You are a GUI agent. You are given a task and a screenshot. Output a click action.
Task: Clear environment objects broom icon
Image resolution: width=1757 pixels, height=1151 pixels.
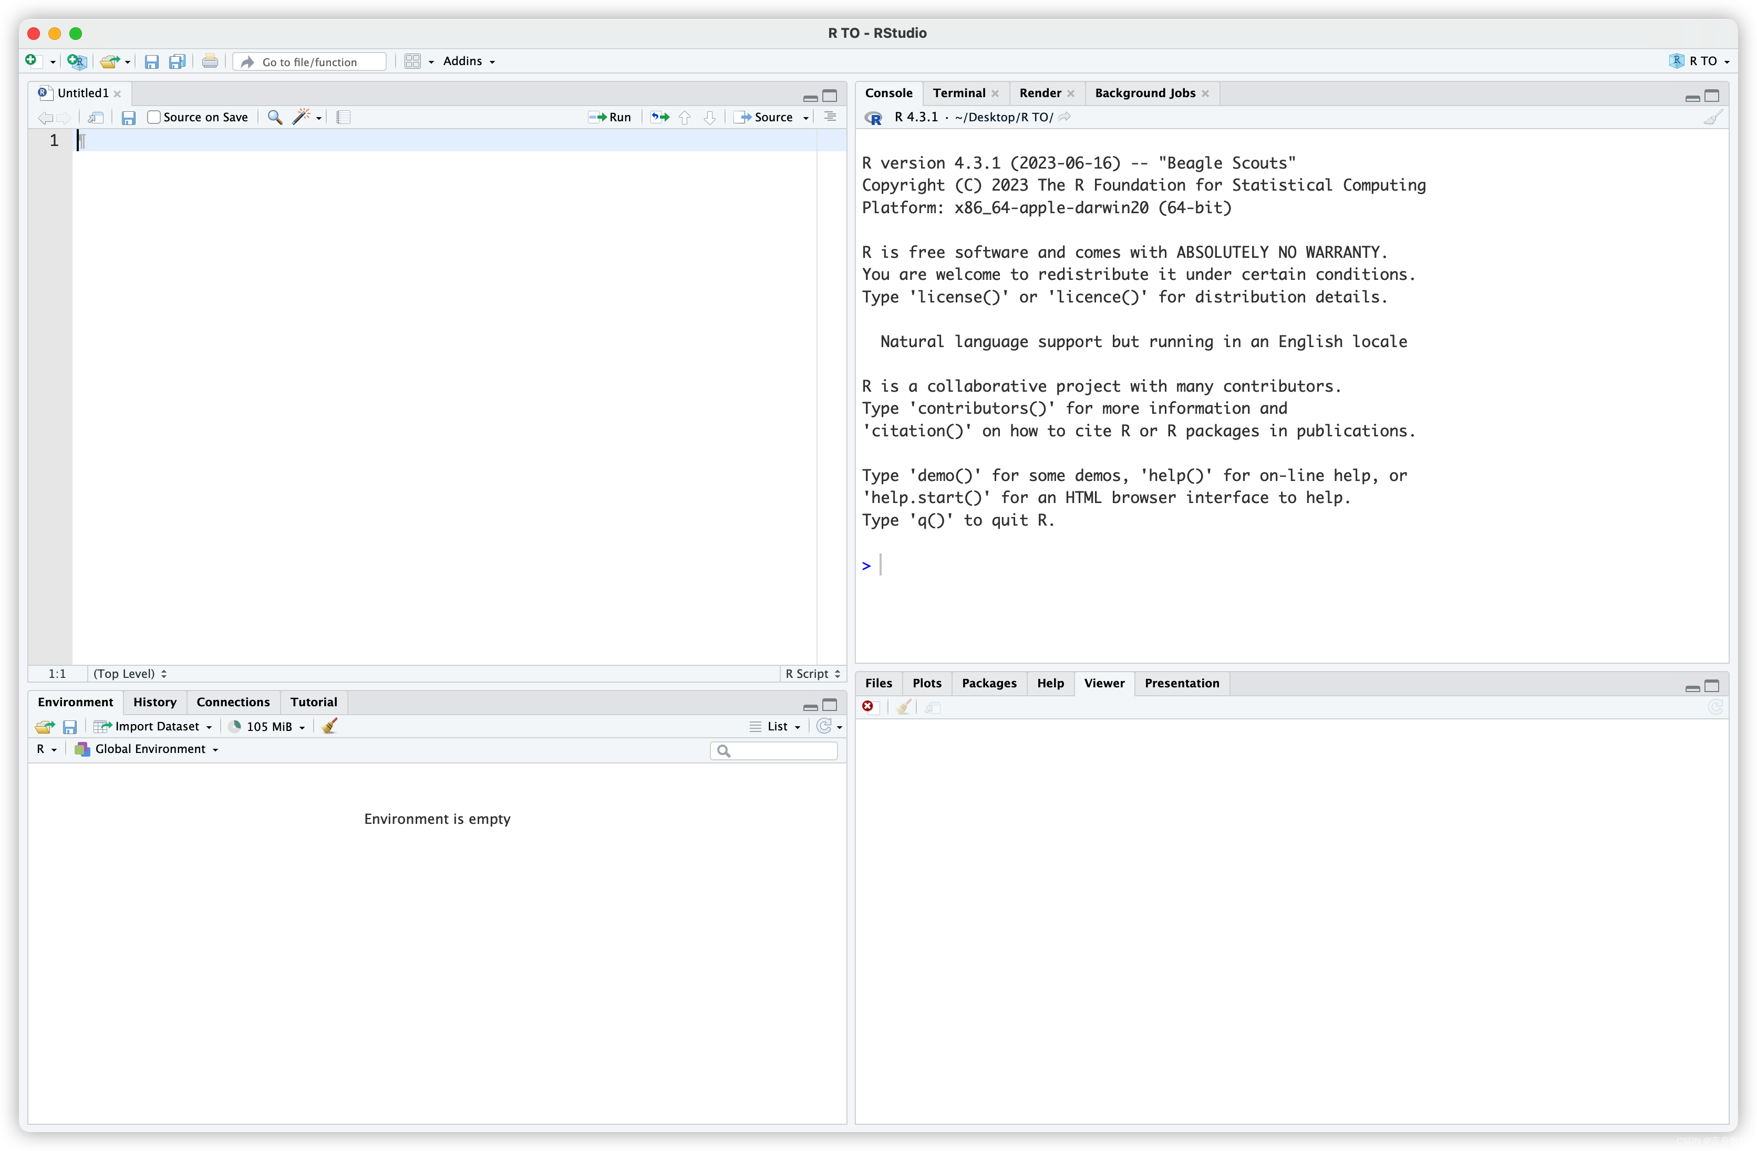click(329, 726)
